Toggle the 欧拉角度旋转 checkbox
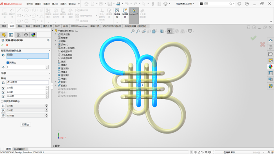The width and height of the screenshot is (274, 154). click(x=2, y=101)
